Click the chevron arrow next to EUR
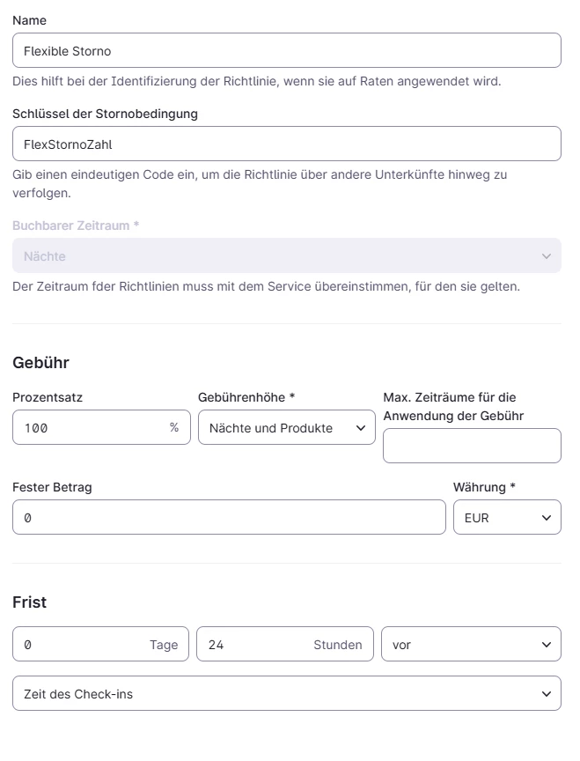Viewport: 580px width, 761px height. click(546, 518)
